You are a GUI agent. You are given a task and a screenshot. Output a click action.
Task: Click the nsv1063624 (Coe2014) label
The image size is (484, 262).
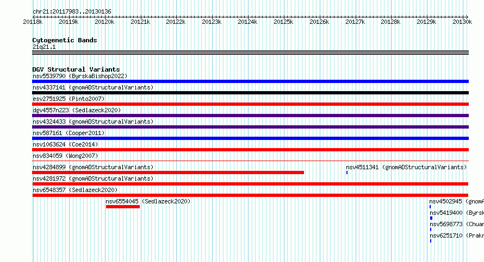[65, 144]
